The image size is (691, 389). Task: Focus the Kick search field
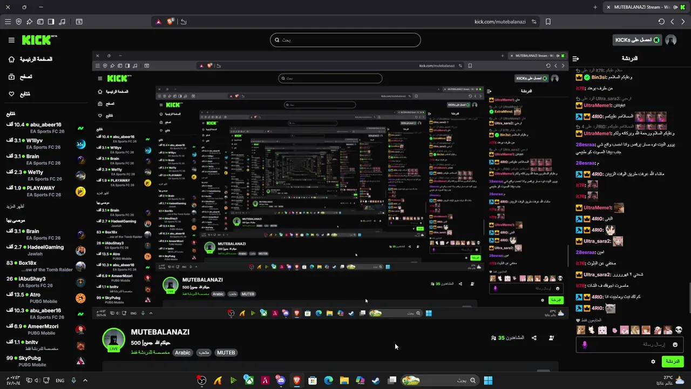[345, 40]
